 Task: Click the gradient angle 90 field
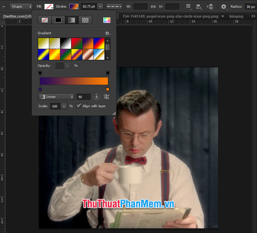point(84,97)
